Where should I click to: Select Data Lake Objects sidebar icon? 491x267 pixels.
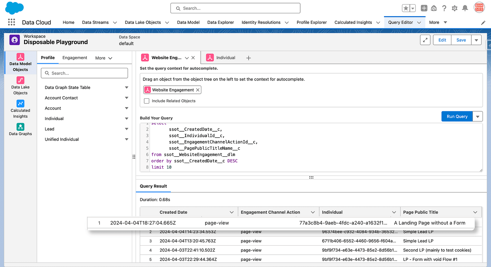(x=20, y=86)
